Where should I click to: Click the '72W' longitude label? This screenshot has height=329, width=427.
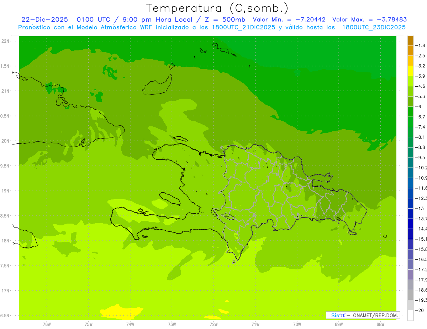point(213,324)
